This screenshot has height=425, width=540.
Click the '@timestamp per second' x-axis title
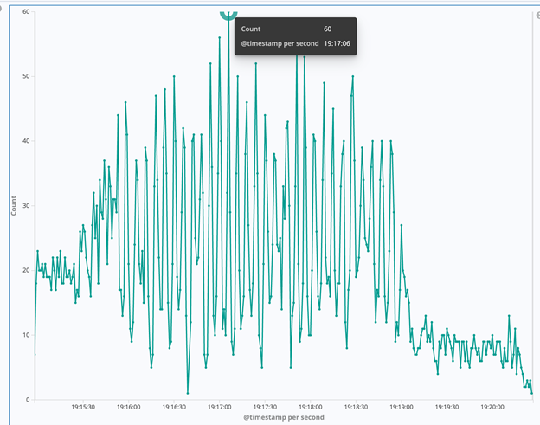[284, 417]
